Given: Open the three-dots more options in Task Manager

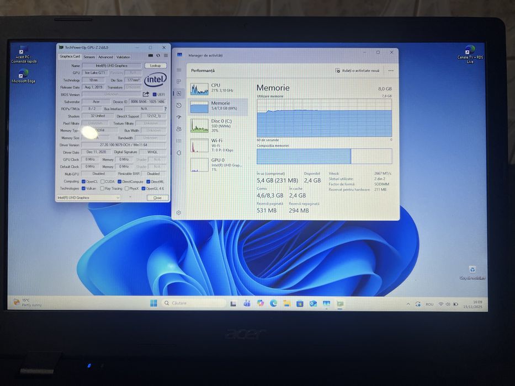Looking at the screenshot, I should point(390,71).
